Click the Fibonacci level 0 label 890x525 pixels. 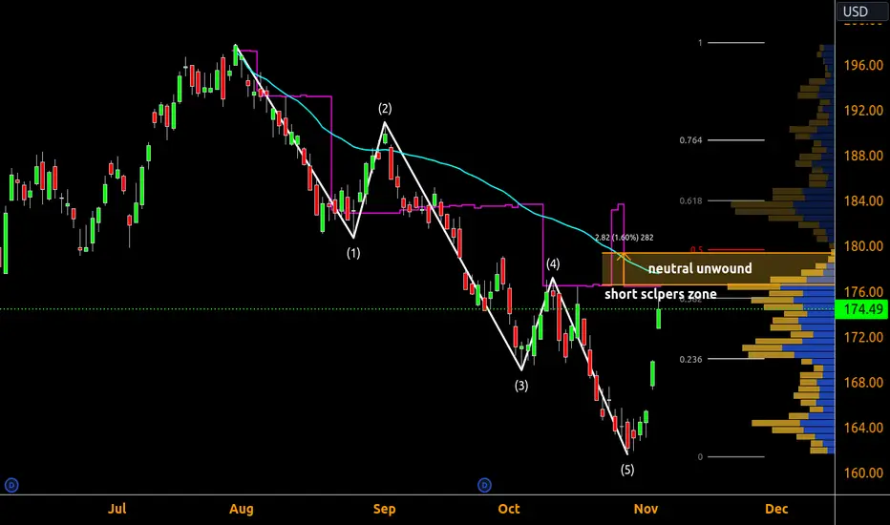[x=700, y=457]
